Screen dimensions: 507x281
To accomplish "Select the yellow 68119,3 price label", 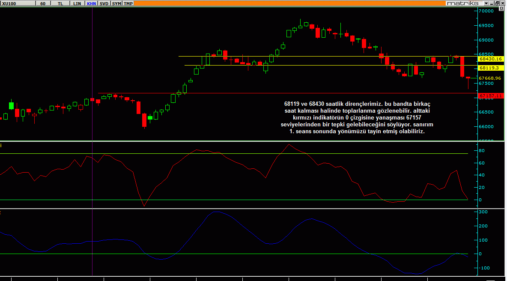I will click(x=491, y=68).
